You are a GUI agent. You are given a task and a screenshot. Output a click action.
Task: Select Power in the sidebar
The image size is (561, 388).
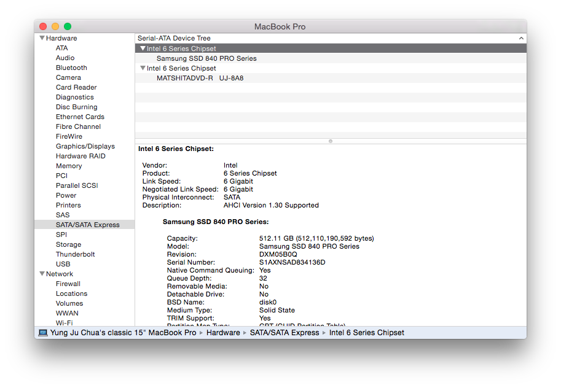(x=66, y=196)
